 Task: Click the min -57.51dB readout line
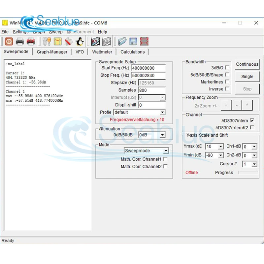click(34, 101)
